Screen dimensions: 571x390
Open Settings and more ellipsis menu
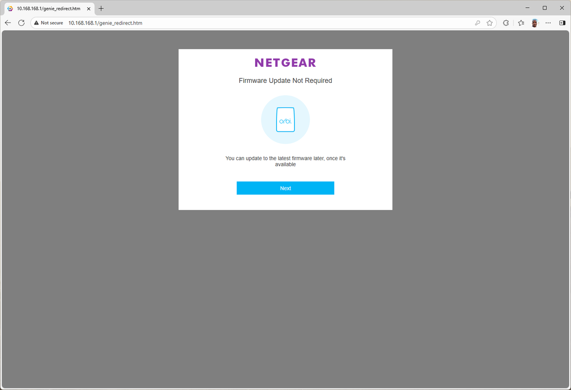pos(548,23)
